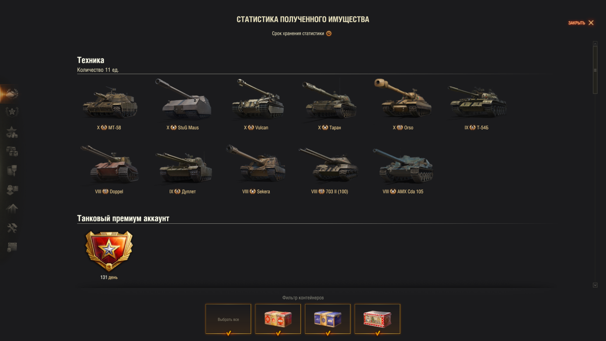This screenshot has height=341, width=606.
Task: Select the upward arrows sidebar icon
Action: [12, 208]
